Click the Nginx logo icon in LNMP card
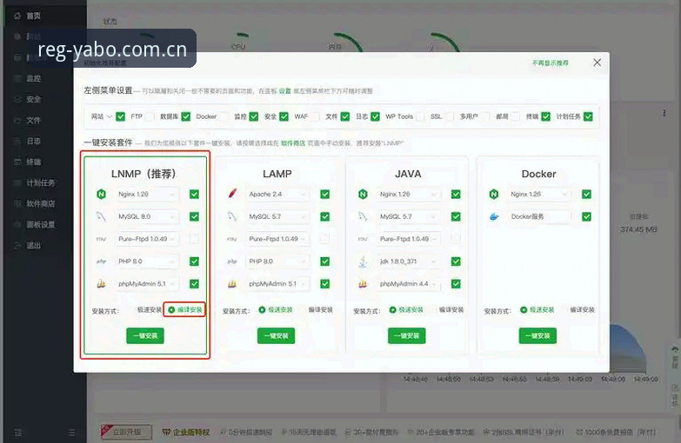Image resolution: width=681 pixels, height=443 pixels. click(101, 194)
